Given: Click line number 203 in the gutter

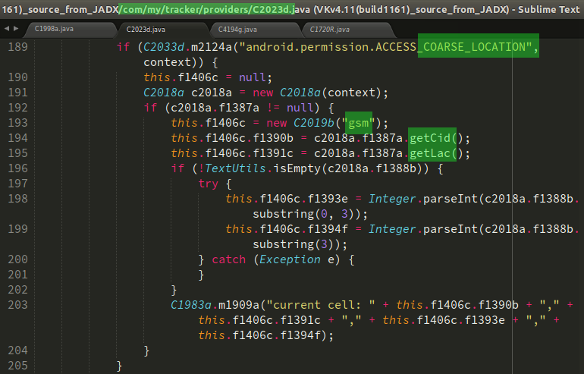Looking at the screenshot, I should click(15, 305).
